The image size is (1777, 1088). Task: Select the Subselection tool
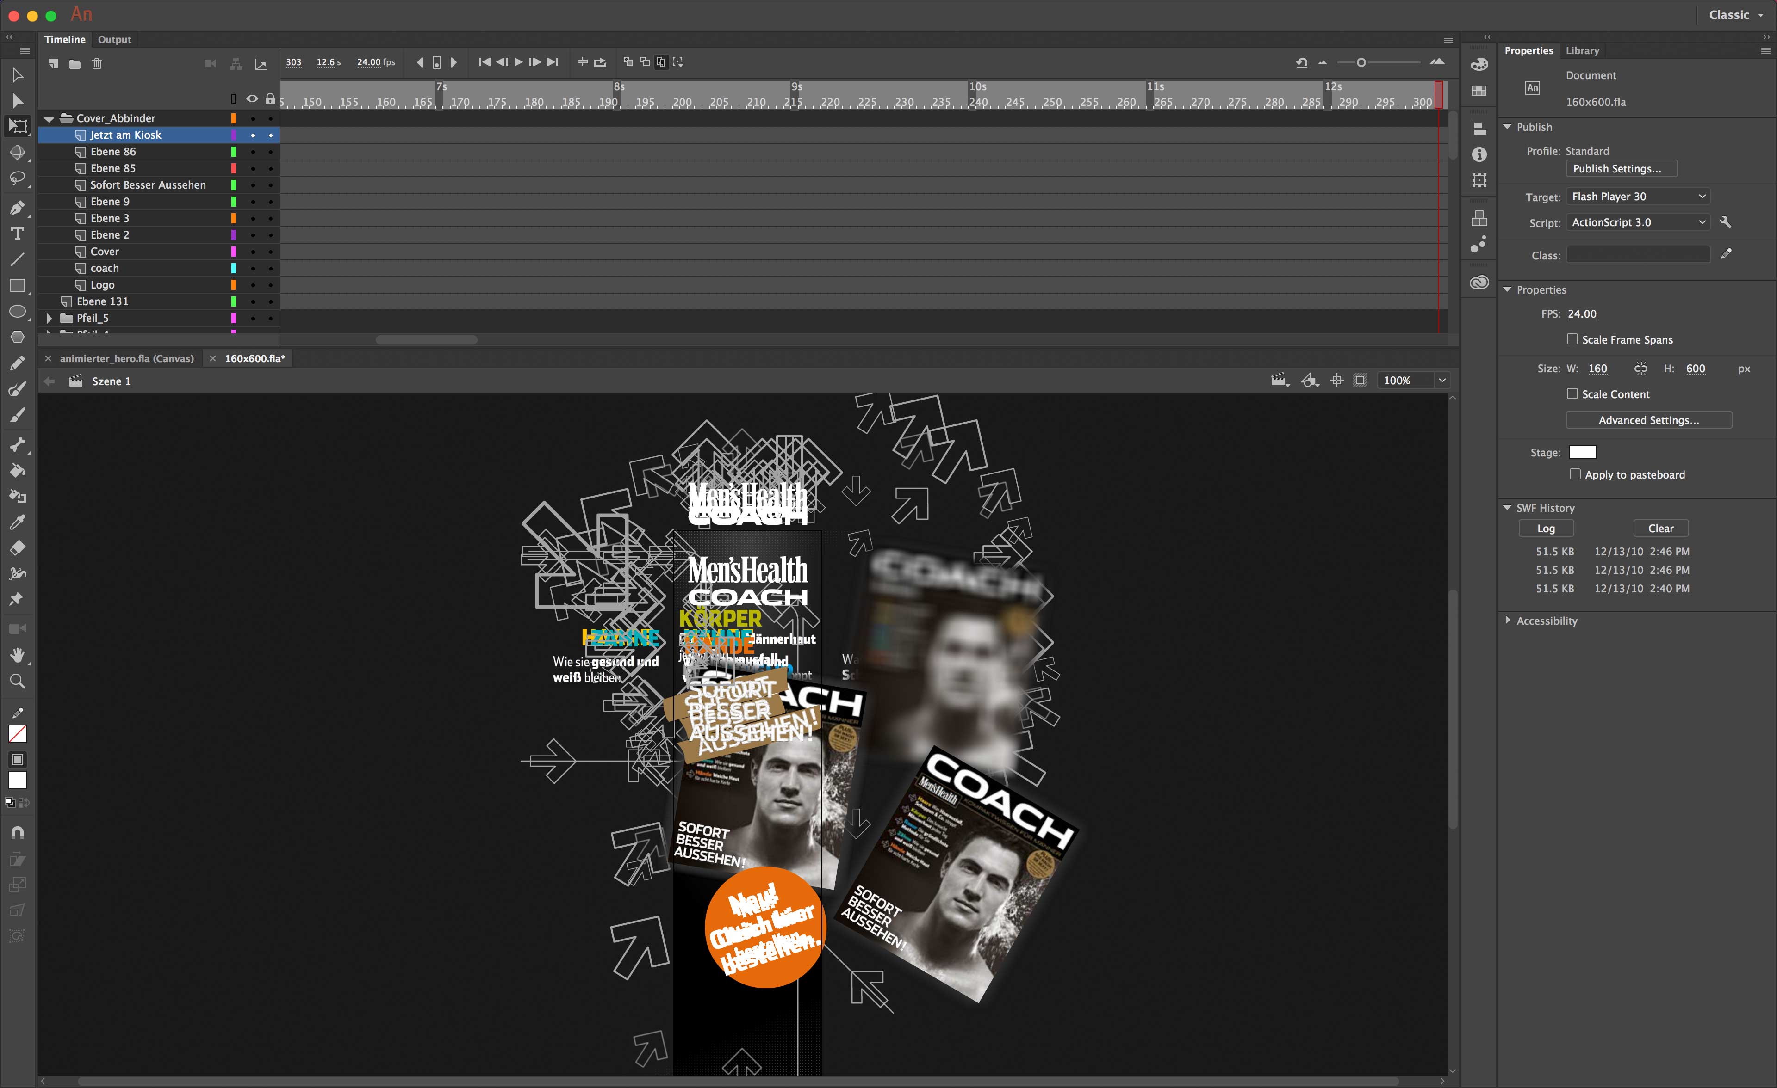pyautogui.click(x=18, y=101)
